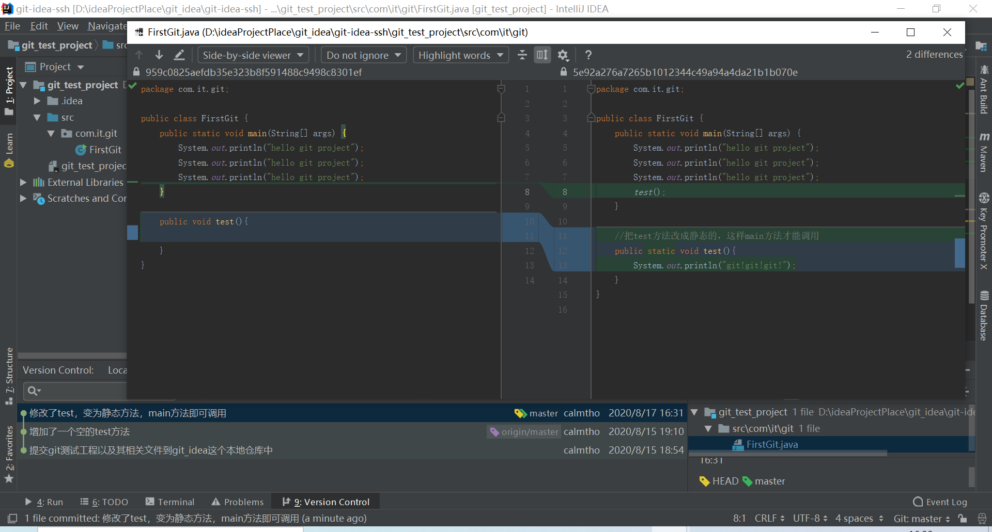992x532 pixels.
Task: Open Side-by-side viewer dropdown
Action: (253, 55)
